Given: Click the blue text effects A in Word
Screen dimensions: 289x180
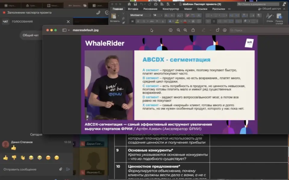Looking at the screenshot, I should pyautogui.click(x=170, y=21).
